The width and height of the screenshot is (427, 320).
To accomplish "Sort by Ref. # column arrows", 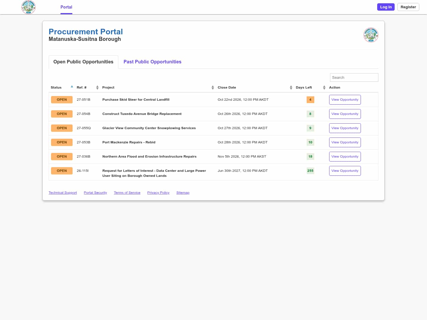I will coord(97,87).
